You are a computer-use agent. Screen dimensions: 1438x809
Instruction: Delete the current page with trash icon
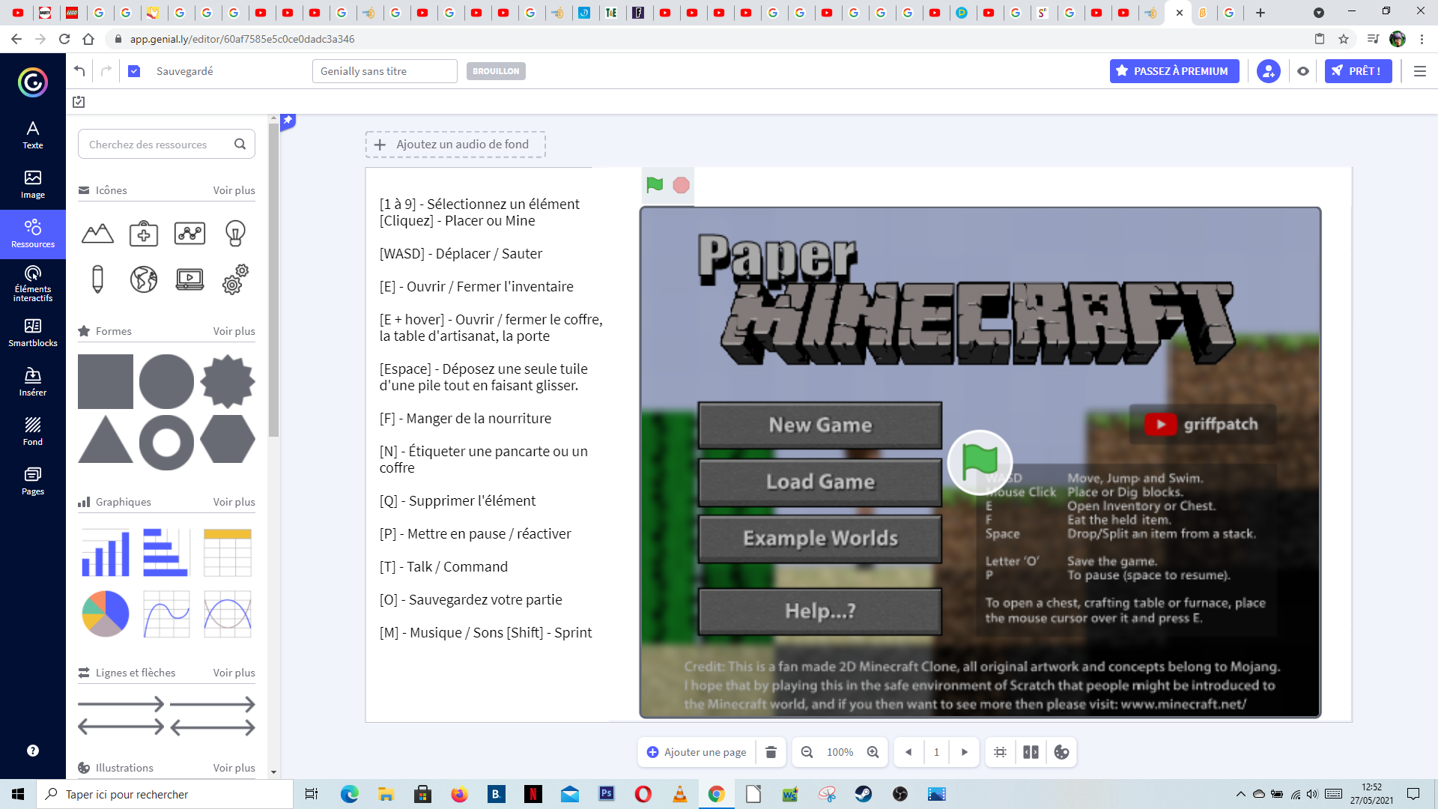(770, 752)
